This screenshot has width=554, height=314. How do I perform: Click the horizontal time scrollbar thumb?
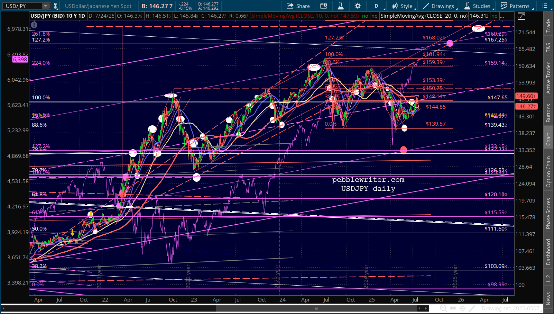[x=316, y=308]
